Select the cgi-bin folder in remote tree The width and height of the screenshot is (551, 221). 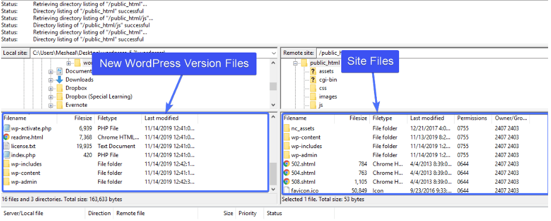click(328, 80)
